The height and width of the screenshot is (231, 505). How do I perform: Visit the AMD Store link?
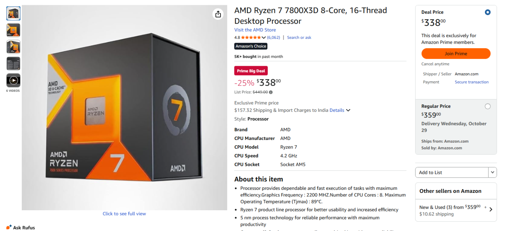pos(255,30)
